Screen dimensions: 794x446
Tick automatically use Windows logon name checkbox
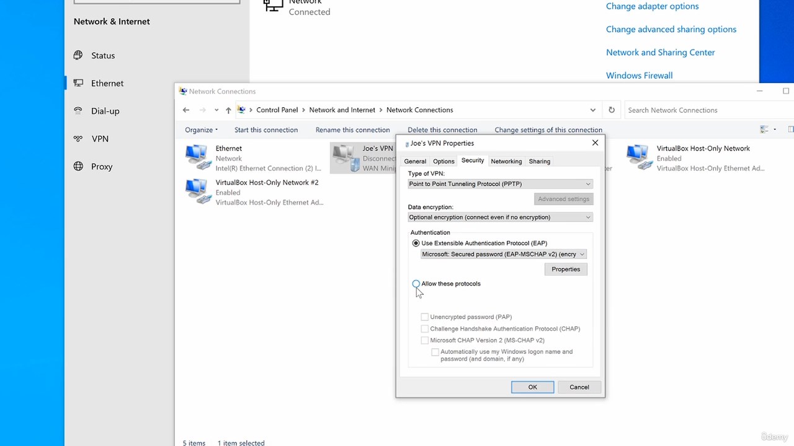click(x=435, y=352)
